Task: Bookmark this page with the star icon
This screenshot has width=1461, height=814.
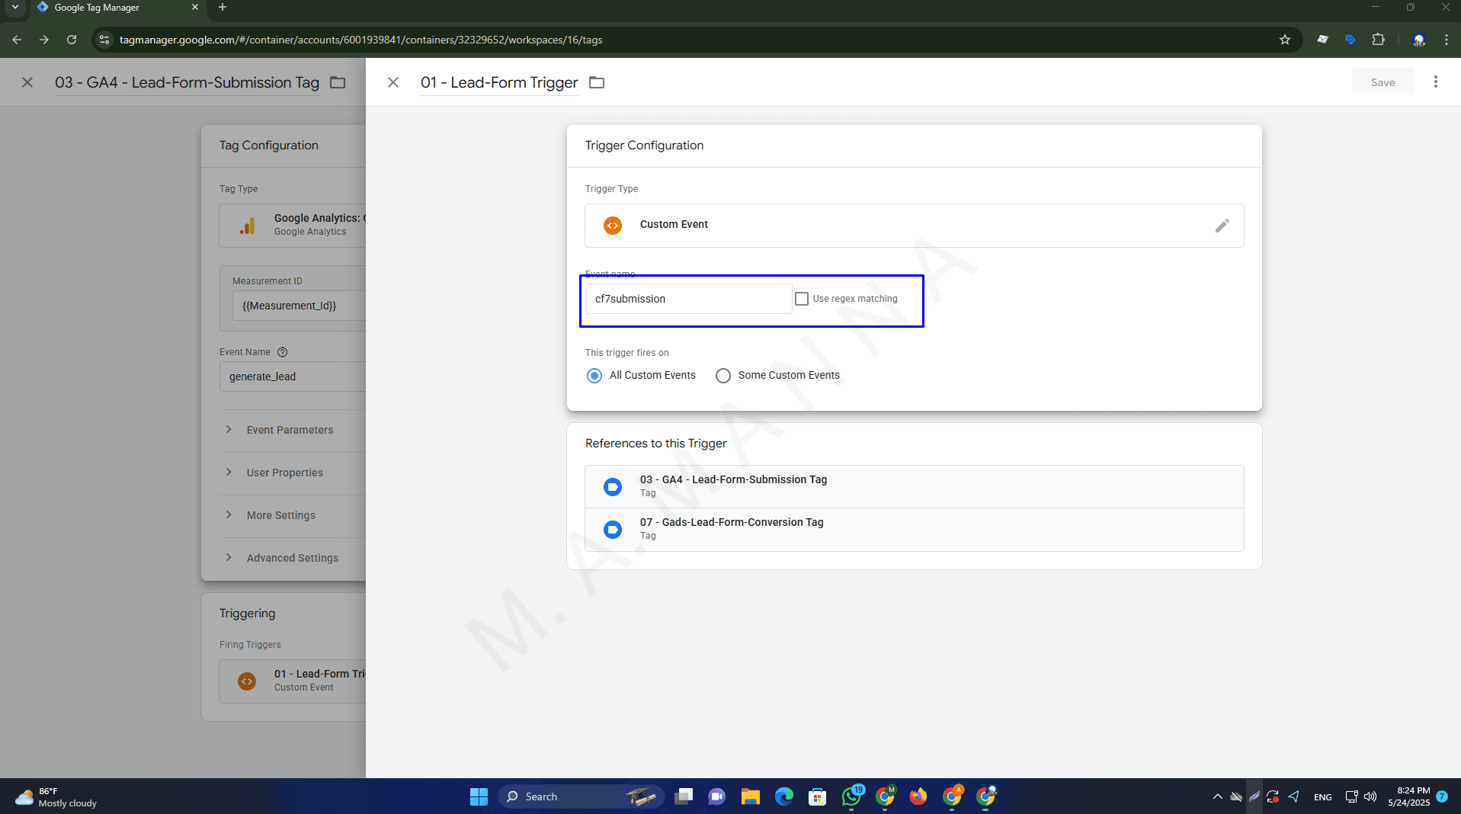Action: [x=1285, y=40]
